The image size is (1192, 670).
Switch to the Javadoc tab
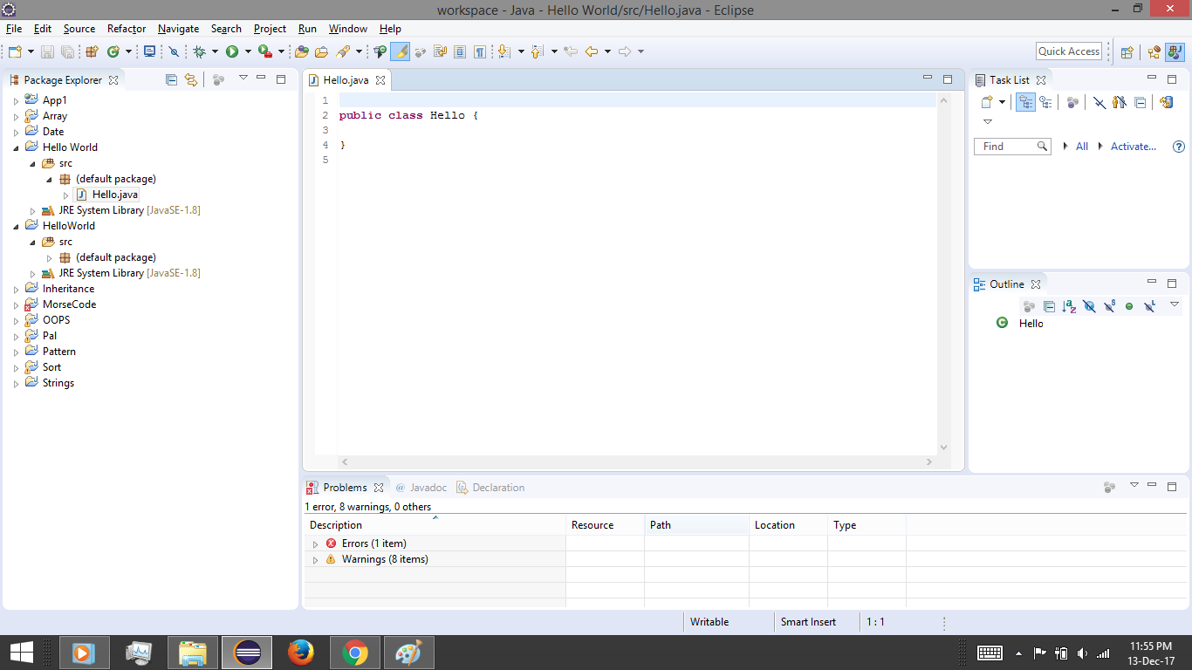pos(421,488)
